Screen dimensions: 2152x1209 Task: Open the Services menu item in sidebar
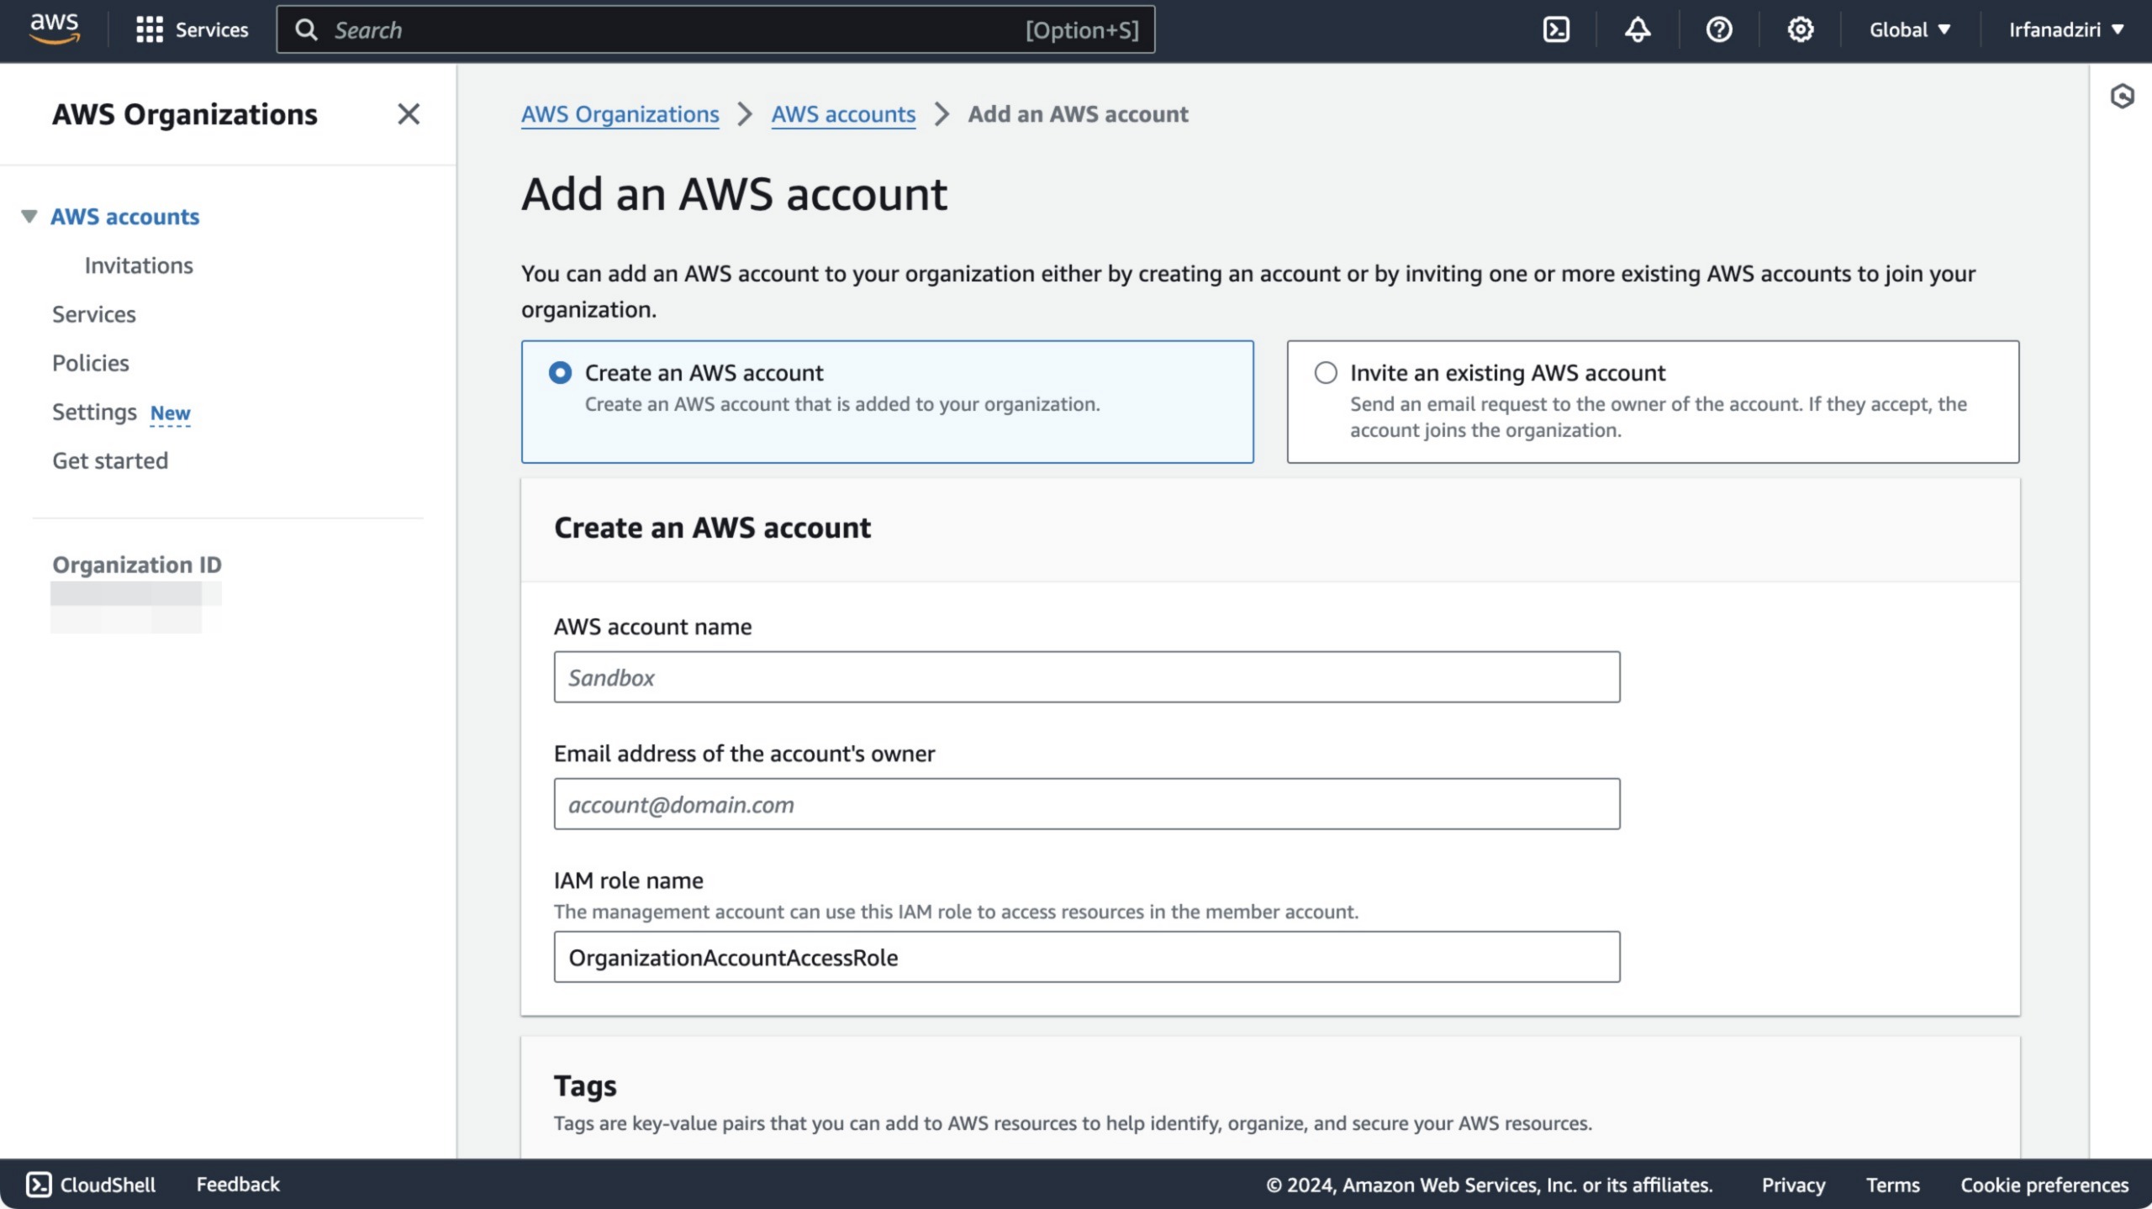(93, 313)
